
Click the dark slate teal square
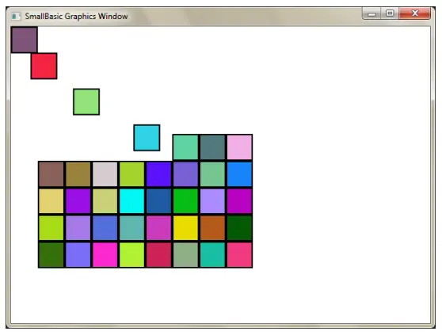point(212,147)
